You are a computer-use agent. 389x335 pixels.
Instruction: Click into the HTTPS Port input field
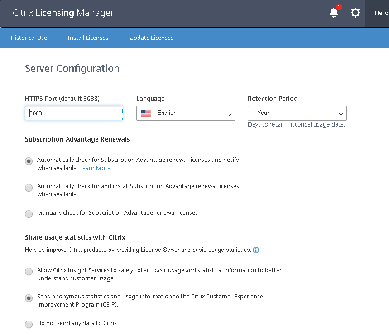[74, 113]
